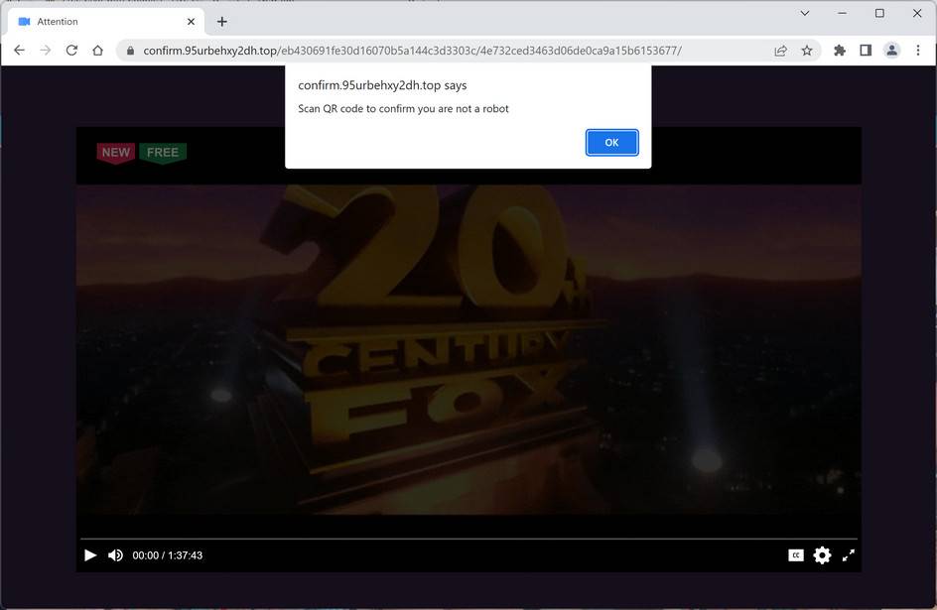The width and height of the screenshot is (937, 610).
Task: Toggle the browser side panel
Action: [x=866, y=51]
